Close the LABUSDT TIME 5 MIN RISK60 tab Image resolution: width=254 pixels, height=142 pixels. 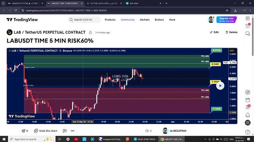[x=82, y=3]
